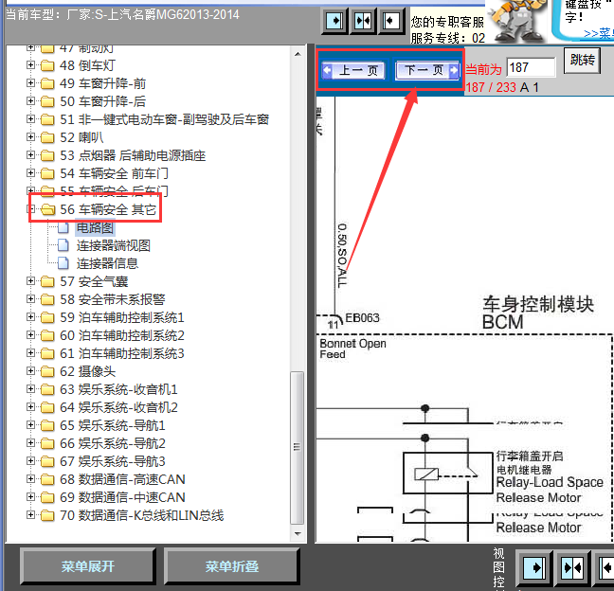Screen dimensions: 614x591
Task: Click the bottom right-arrow view control icon
Action: 534,567
